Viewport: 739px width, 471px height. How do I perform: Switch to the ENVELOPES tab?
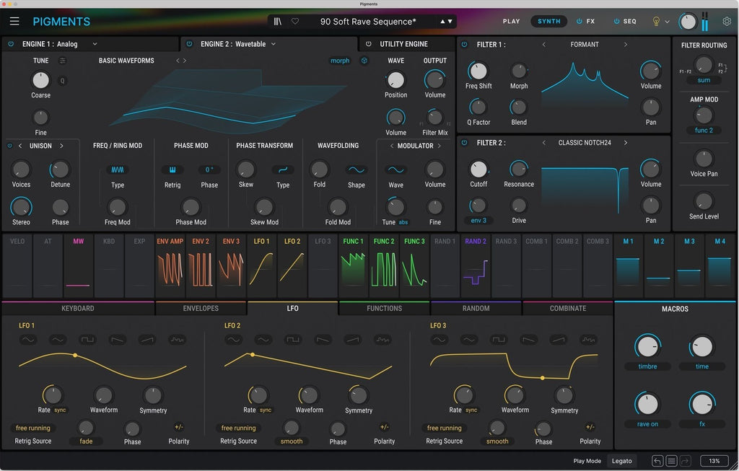[201, 309]
